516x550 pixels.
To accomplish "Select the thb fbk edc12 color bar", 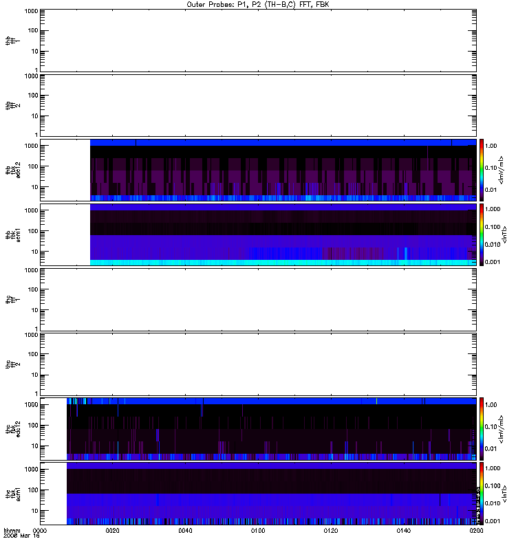I will click(482, 170).
